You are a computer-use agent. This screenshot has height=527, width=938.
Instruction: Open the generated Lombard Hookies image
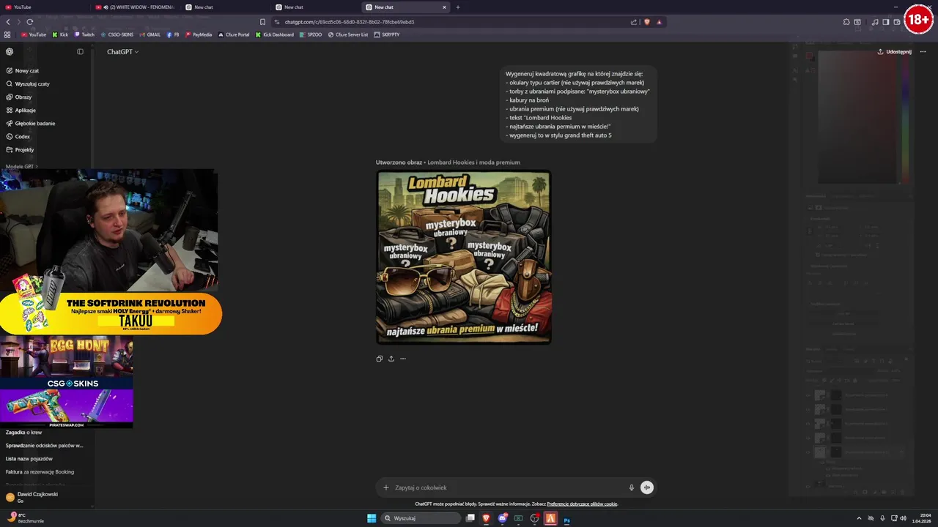[x=463, y=257]
